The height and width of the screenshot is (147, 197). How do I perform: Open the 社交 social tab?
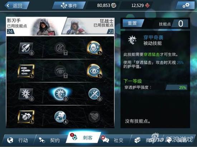(x=114, y=140)
